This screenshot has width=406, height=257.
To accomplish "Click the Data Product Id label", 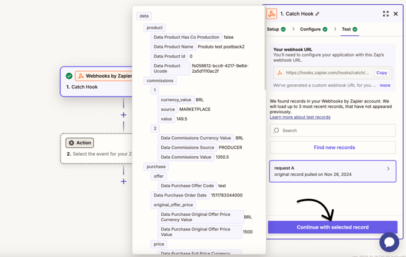I will [x=169, y=56].
